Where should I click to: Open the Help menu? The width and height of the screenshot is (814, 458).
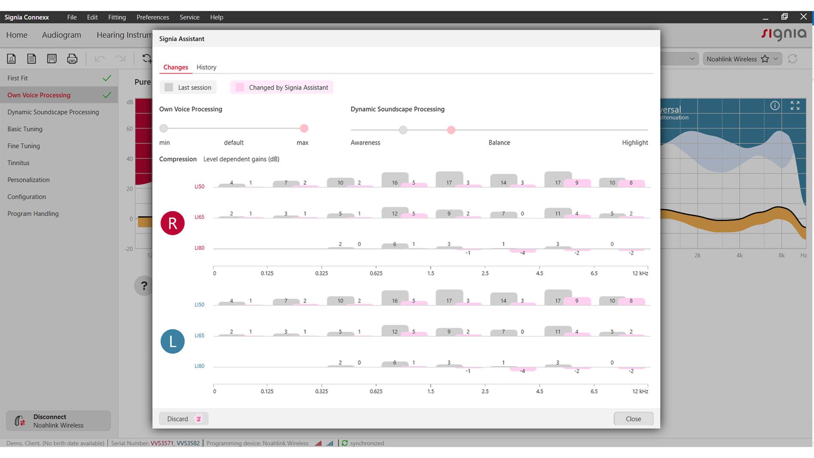[x=216, y=17]
